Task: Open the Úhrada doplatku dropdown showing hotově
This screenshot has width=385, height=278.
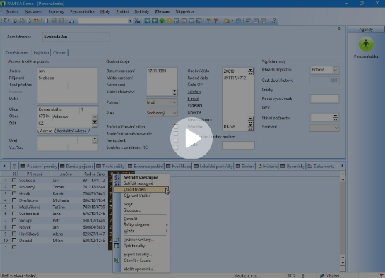Action: 324,70
